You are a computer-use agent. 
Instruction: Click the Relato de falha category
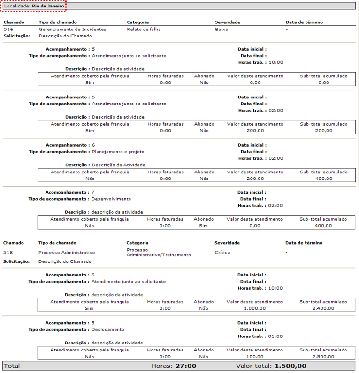tap(143, 29)
